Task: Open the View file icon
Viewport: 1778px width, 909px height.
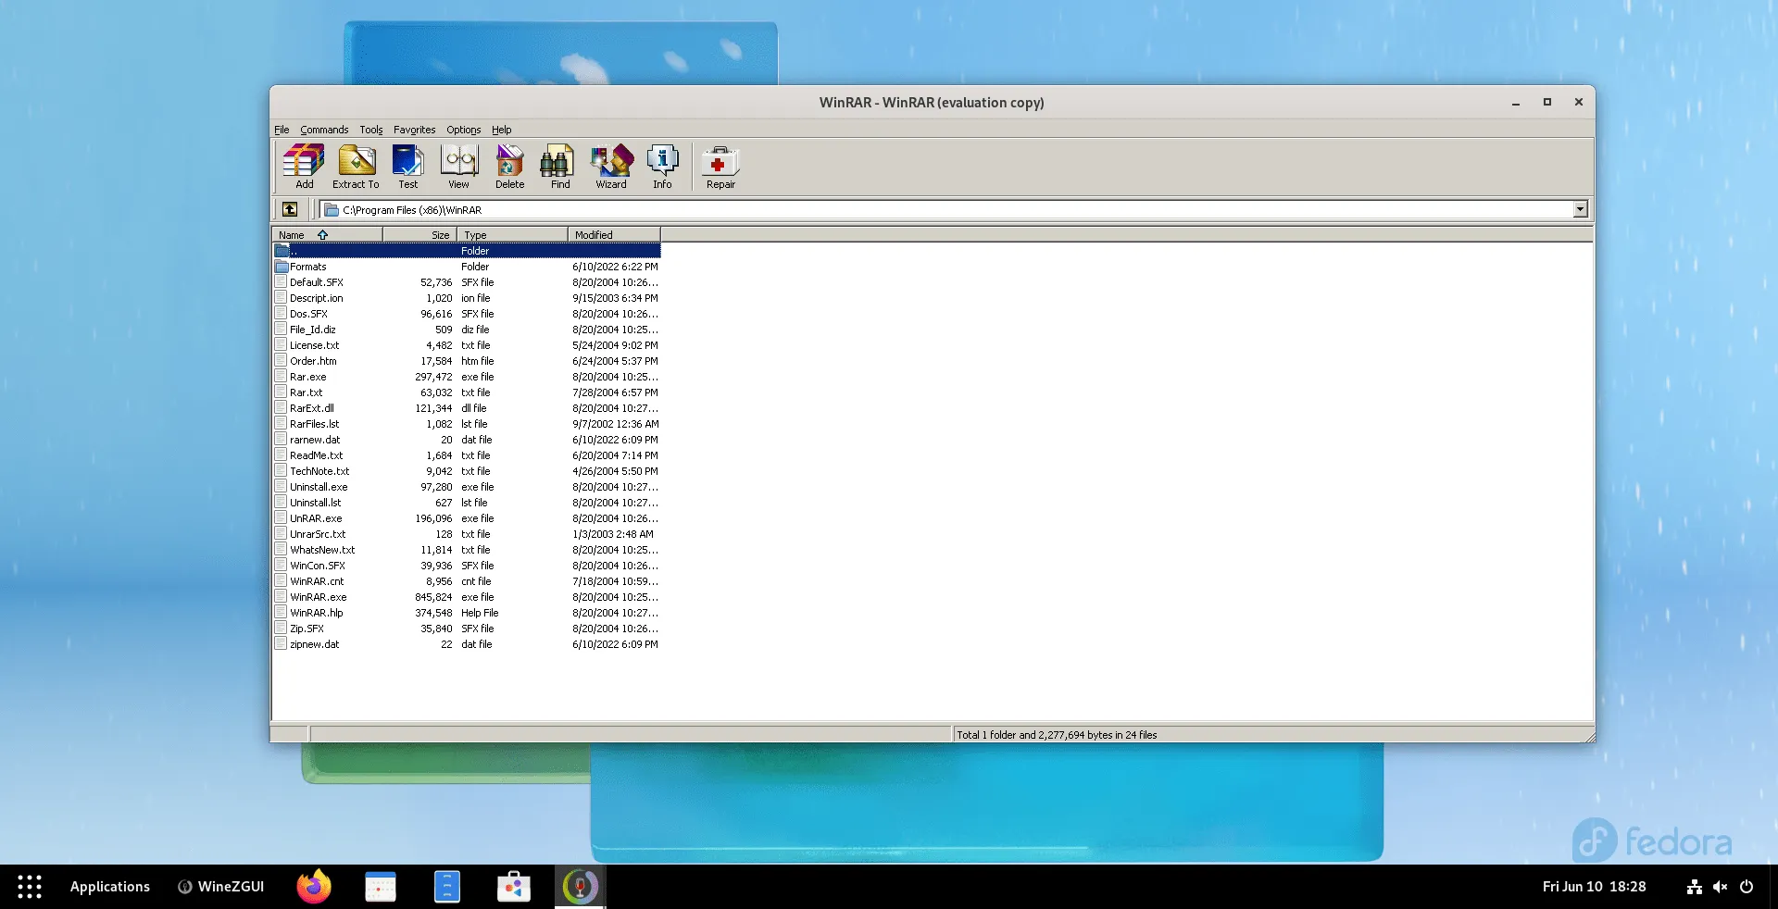Action: pos(458,167)
